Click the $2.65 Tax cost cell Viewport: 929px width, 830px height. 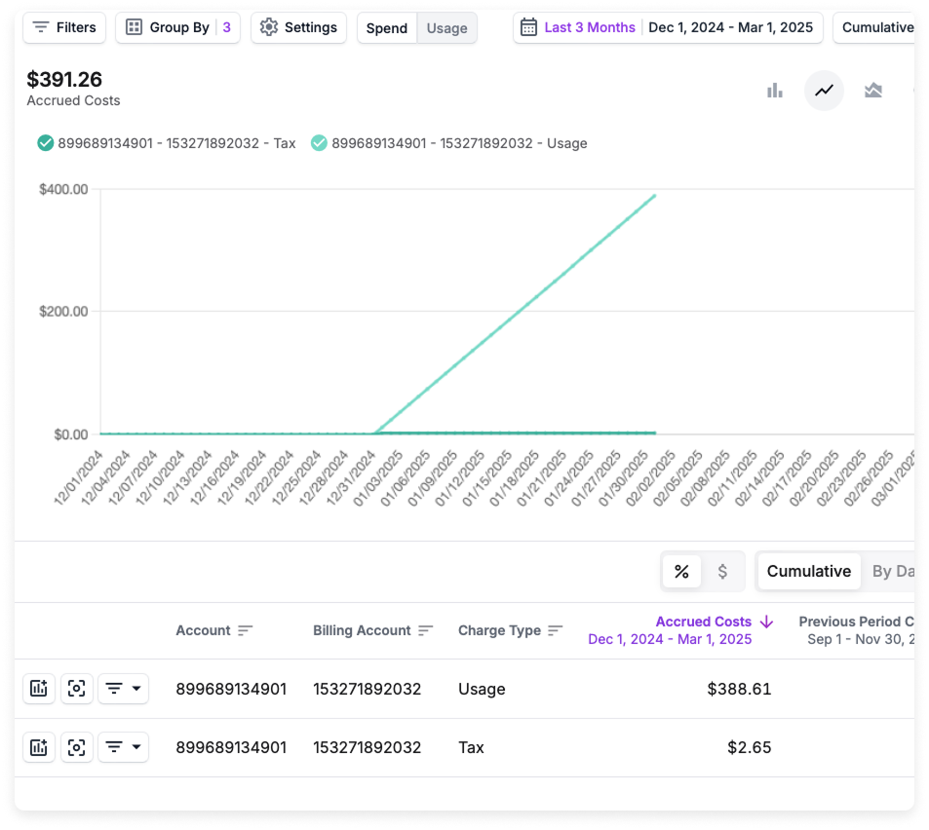749,748
